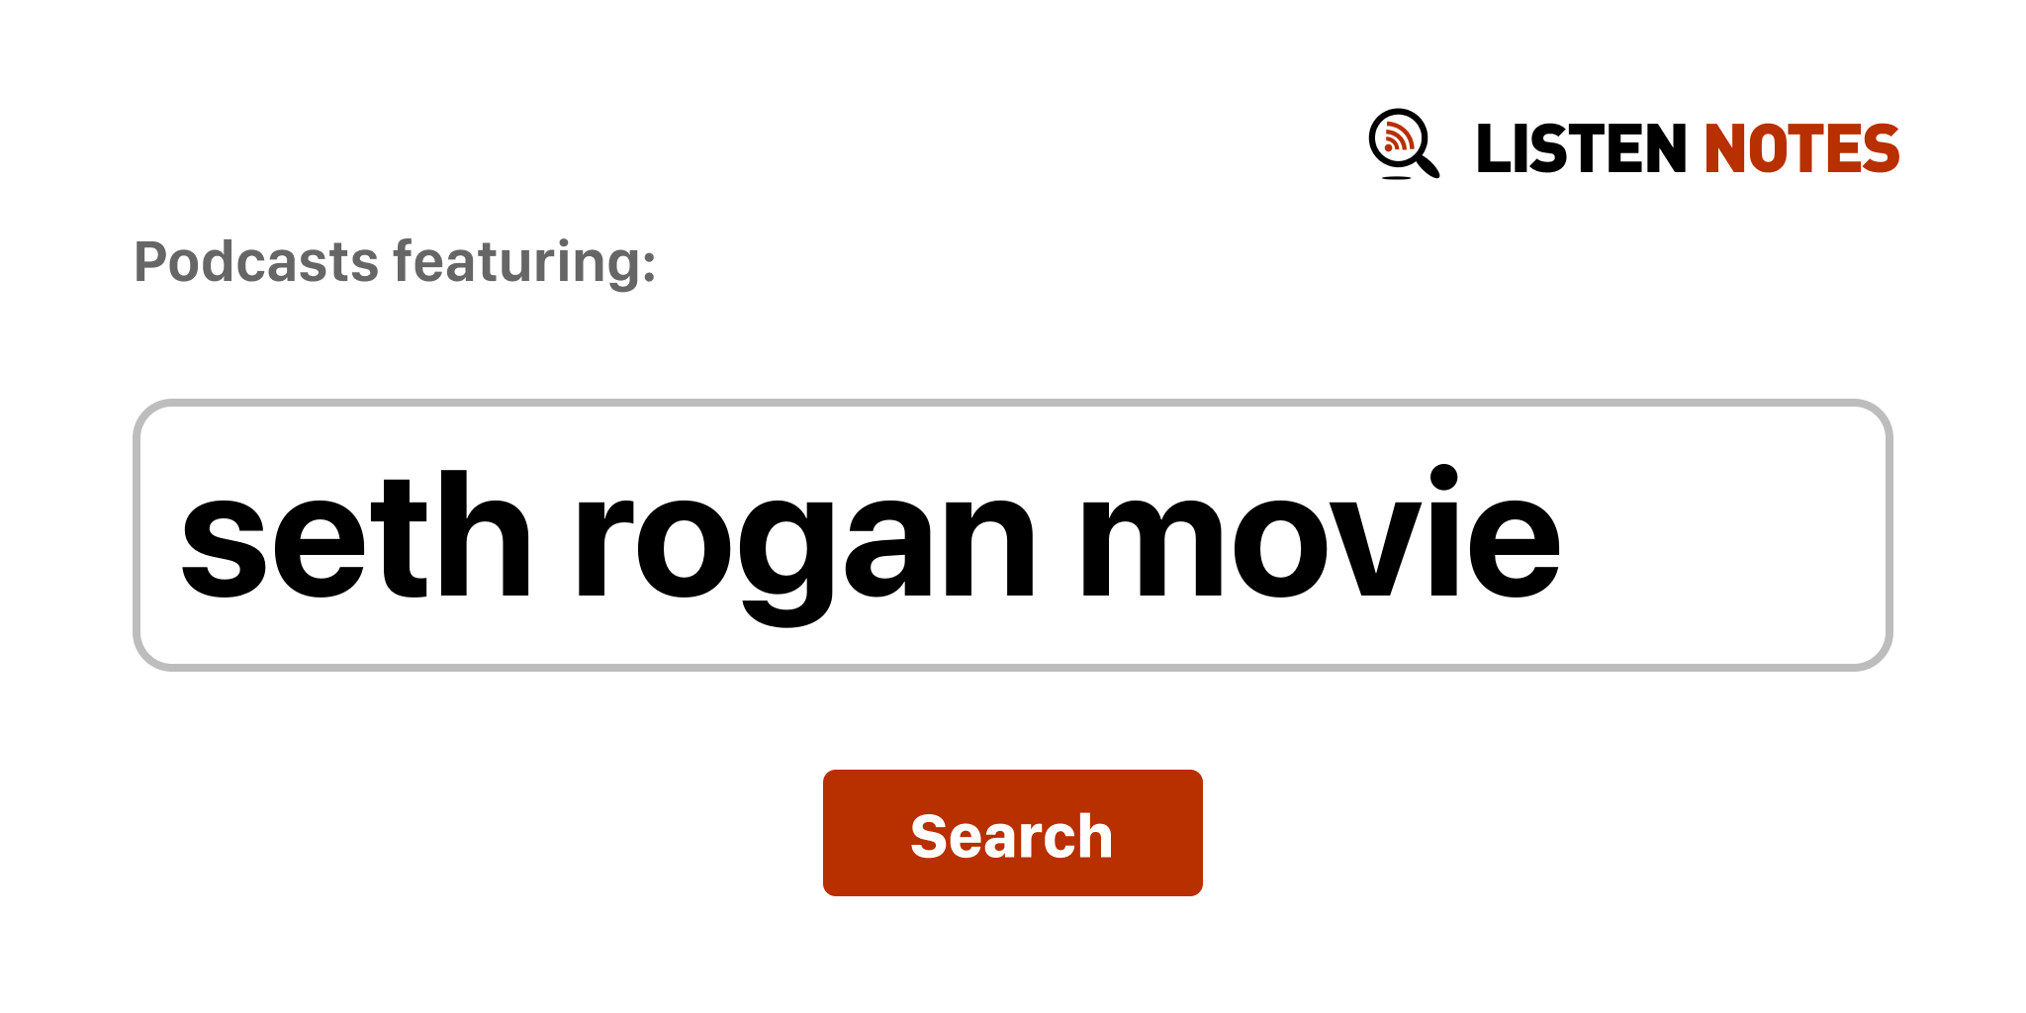2026x1013 pixels.
Task: Open the black LISTEN wordmark
Action: coord(1581,148)
